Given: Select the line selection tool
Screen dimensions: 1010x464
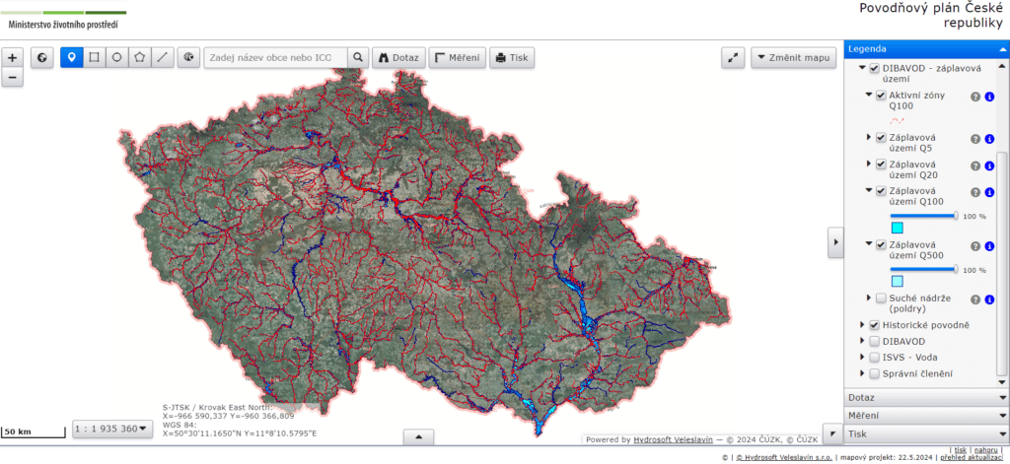Looking at the screenshot, I should click(x=163, y=58).
